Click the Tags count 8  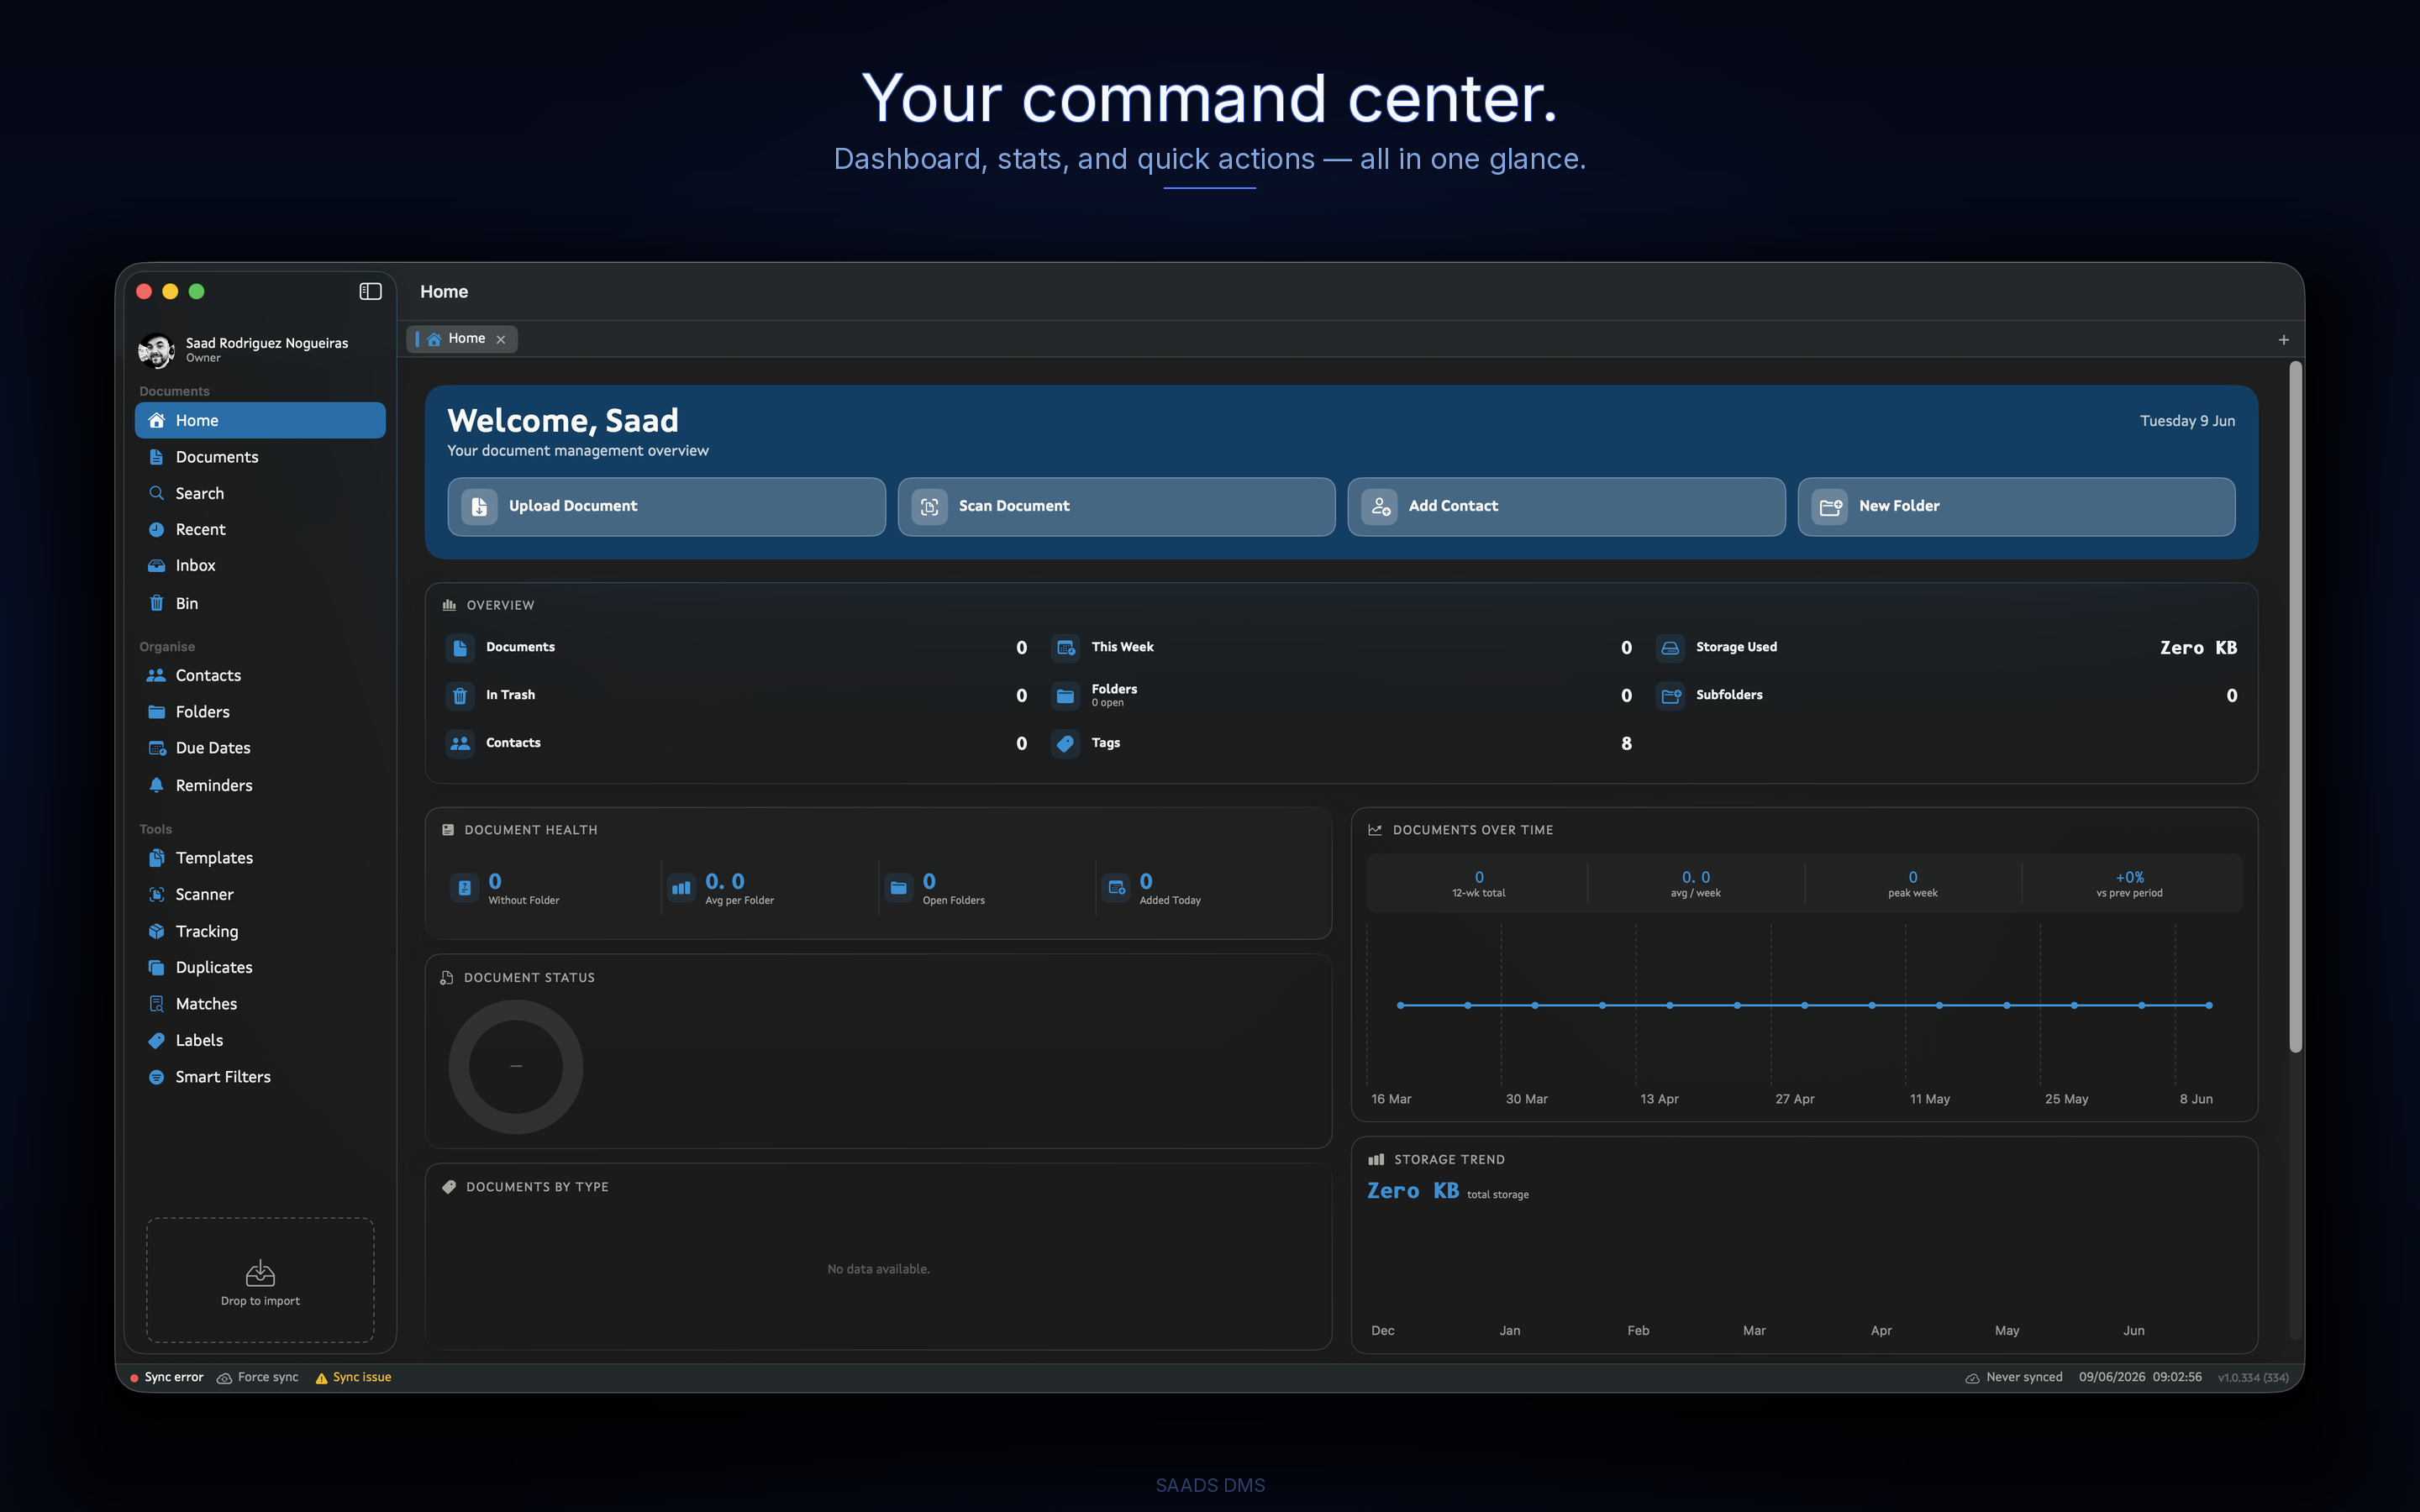click(x=1626, y=743)
